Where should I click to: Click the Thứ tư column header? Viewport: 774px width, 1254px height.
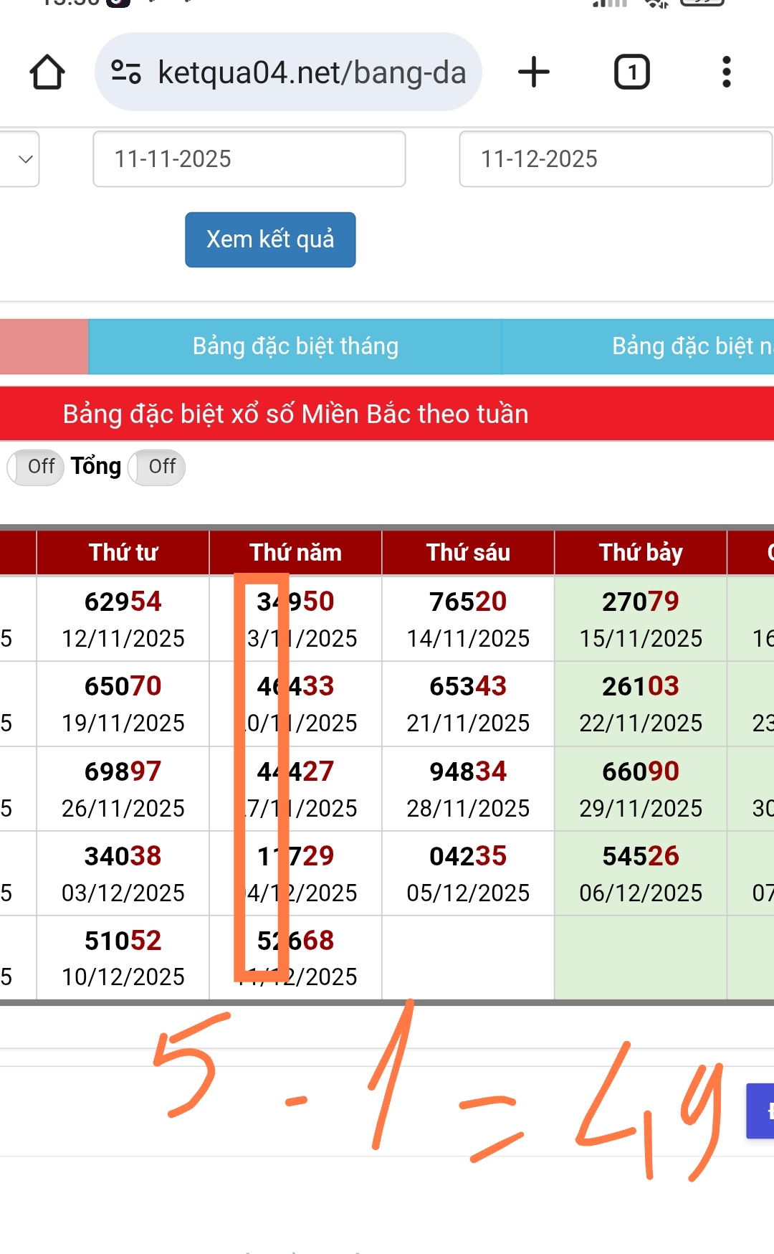(x=123, y=553)
